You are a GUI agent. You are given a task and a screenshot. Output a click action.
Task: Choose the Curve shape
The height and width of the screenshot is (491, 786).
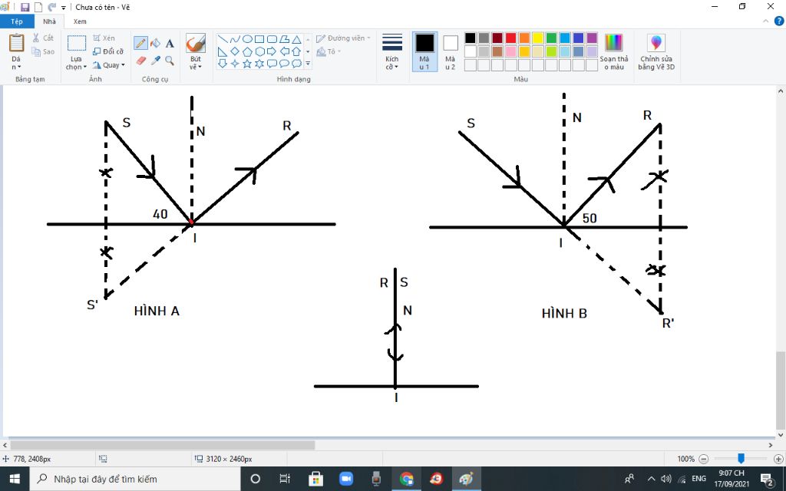(235, 39)
